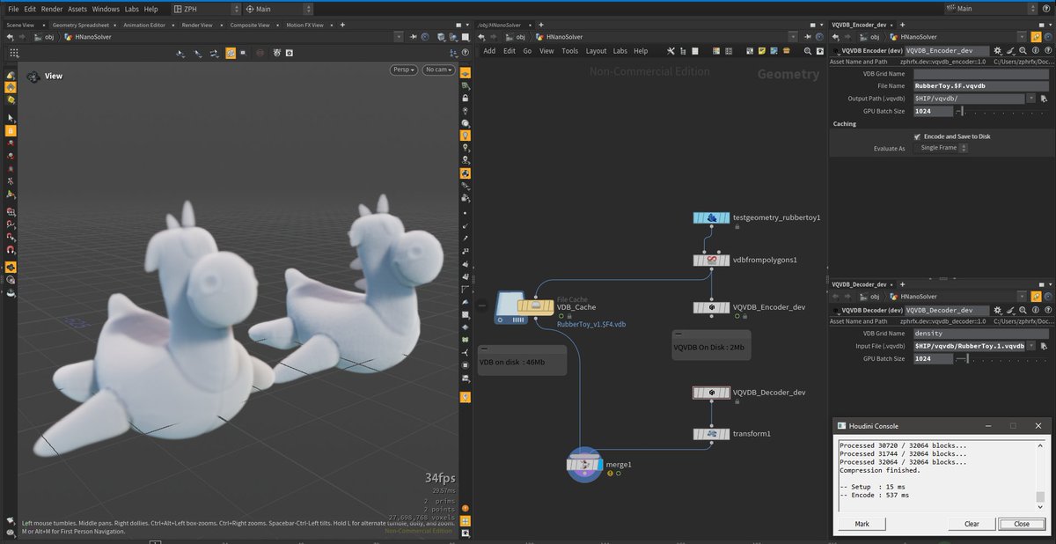Open the Render menu in the main menu bar

tap(51, 9)
